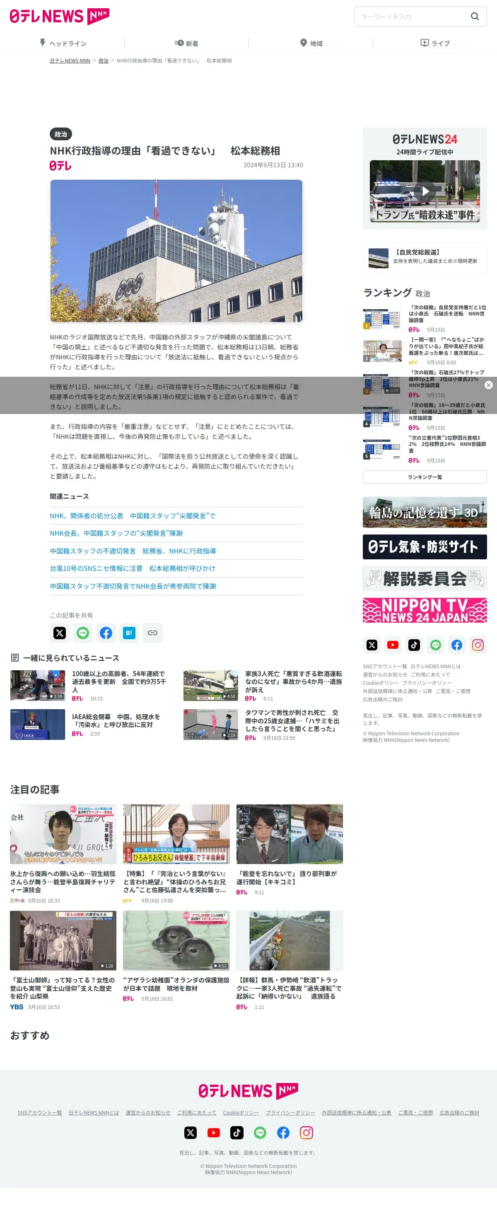Viewport: 497px width, 1223px height.
Task: Open related news NHK、関係者の処分公表
Action: click(133, 515)
